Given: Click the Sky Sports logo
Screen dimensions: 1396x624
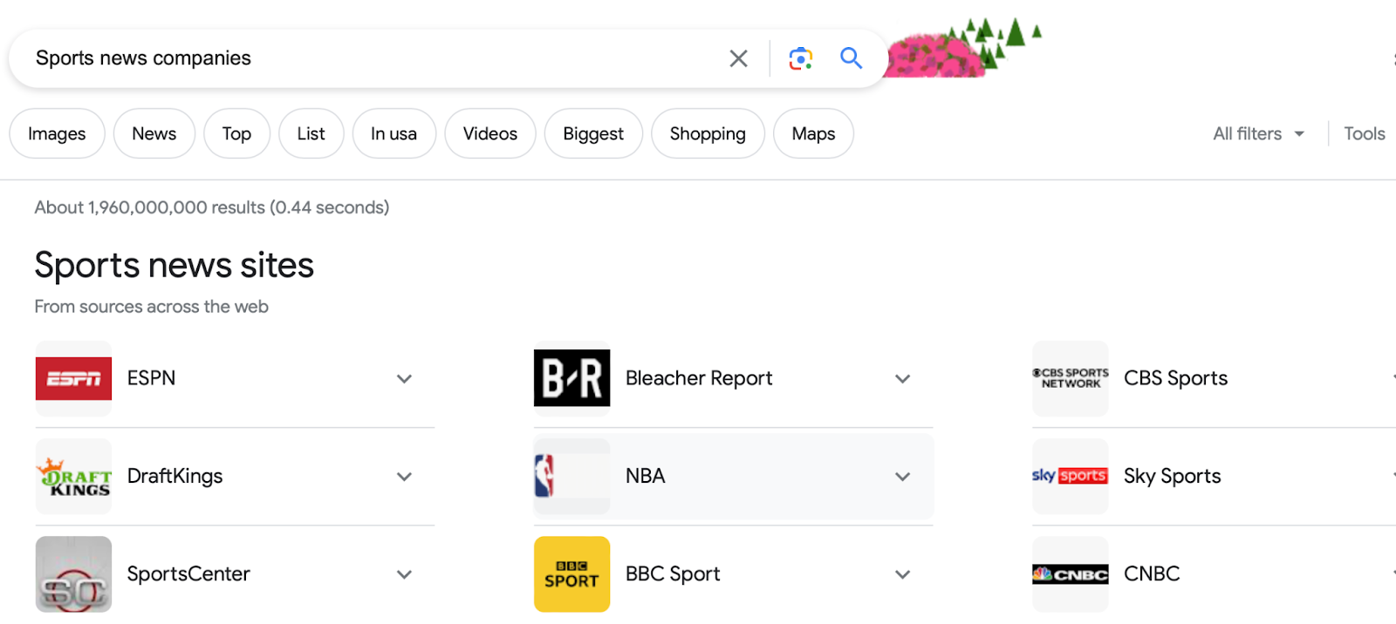Looking at the screenshot, I should point(1070,476).
